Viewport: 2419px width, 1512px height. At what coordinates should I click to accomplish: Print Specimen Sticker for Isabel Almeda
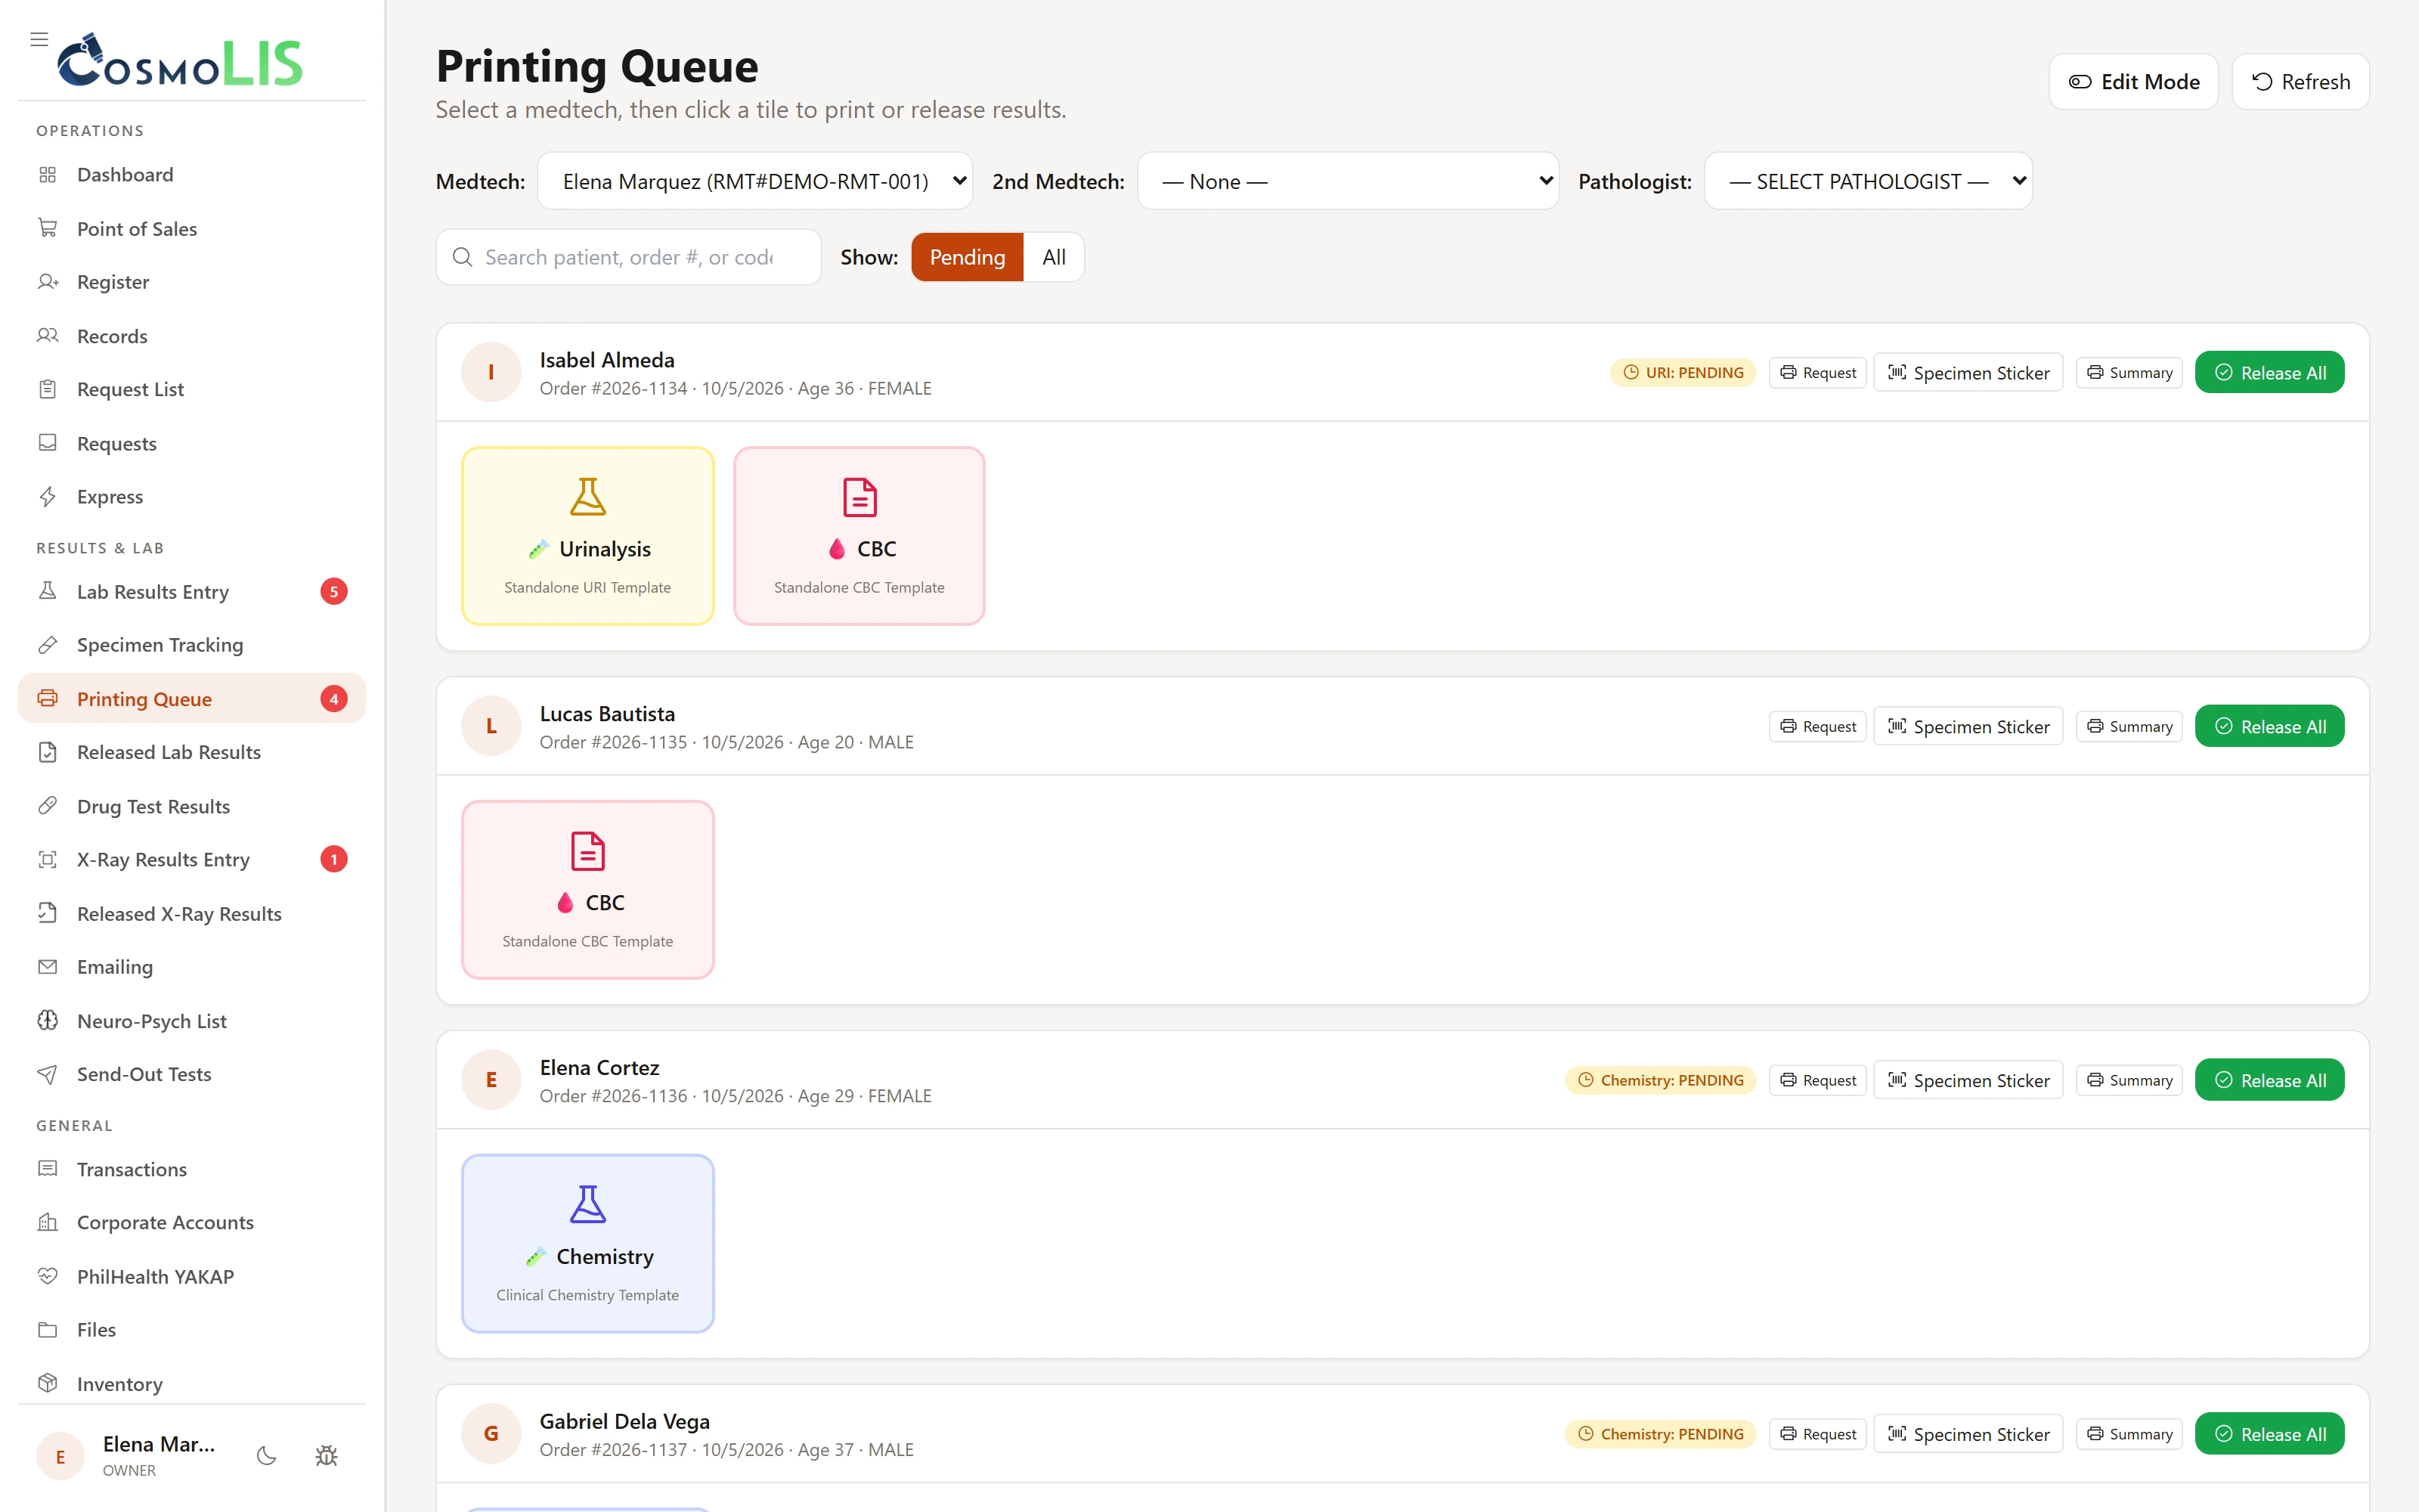tap(1968, 372)
